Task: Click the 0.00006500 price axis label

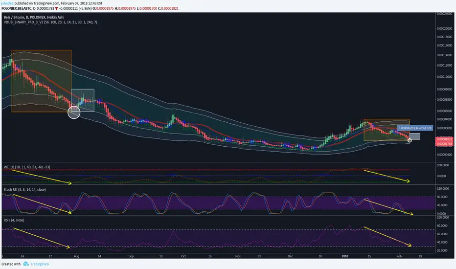Action: pos(444,99)
